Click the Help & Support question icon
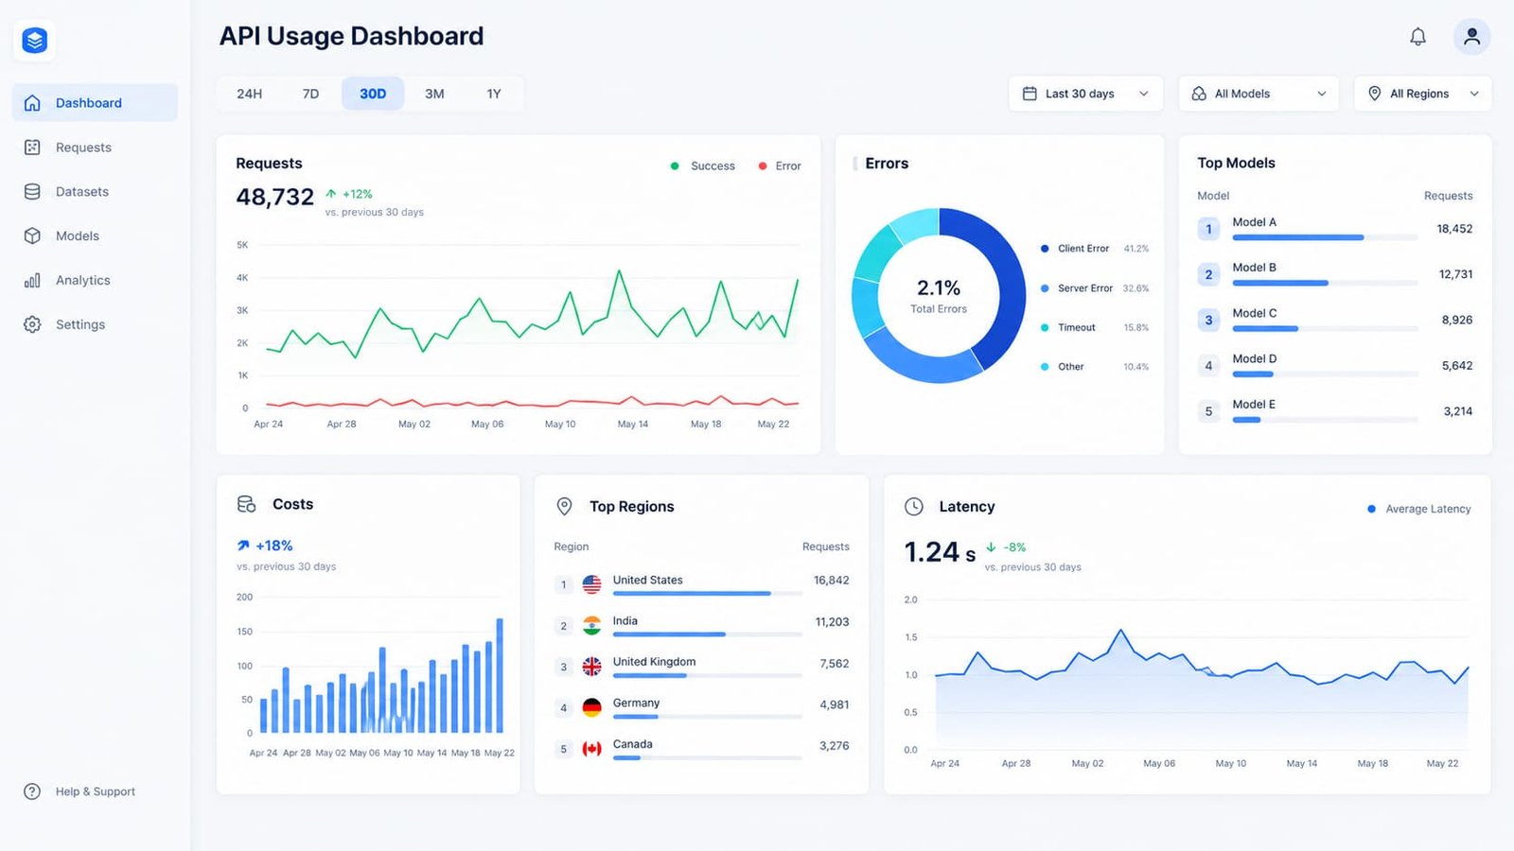 click(x=32, y=791)
